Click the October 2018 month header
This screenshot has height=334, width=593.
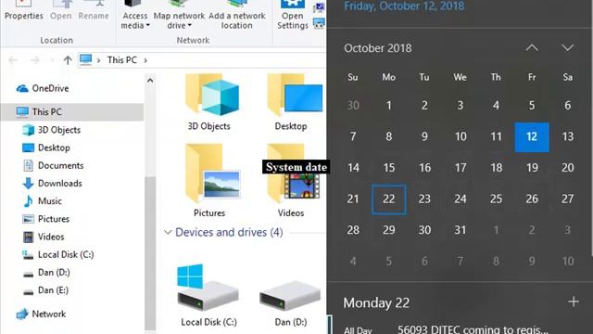tap(377, 48)
